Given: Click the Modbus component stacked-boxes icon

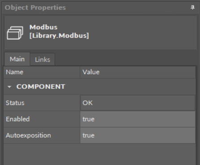Looking at the screenshot, I should point(15,33).
